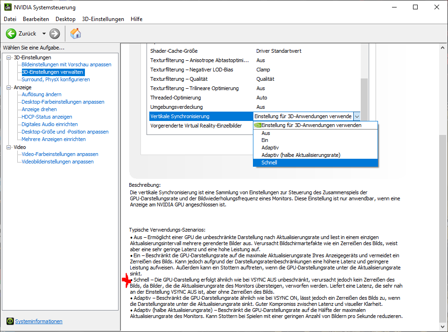Choose Schnell in VSync dropdown list
This screenshot has height=332, width=448.
tap(315, 162)
